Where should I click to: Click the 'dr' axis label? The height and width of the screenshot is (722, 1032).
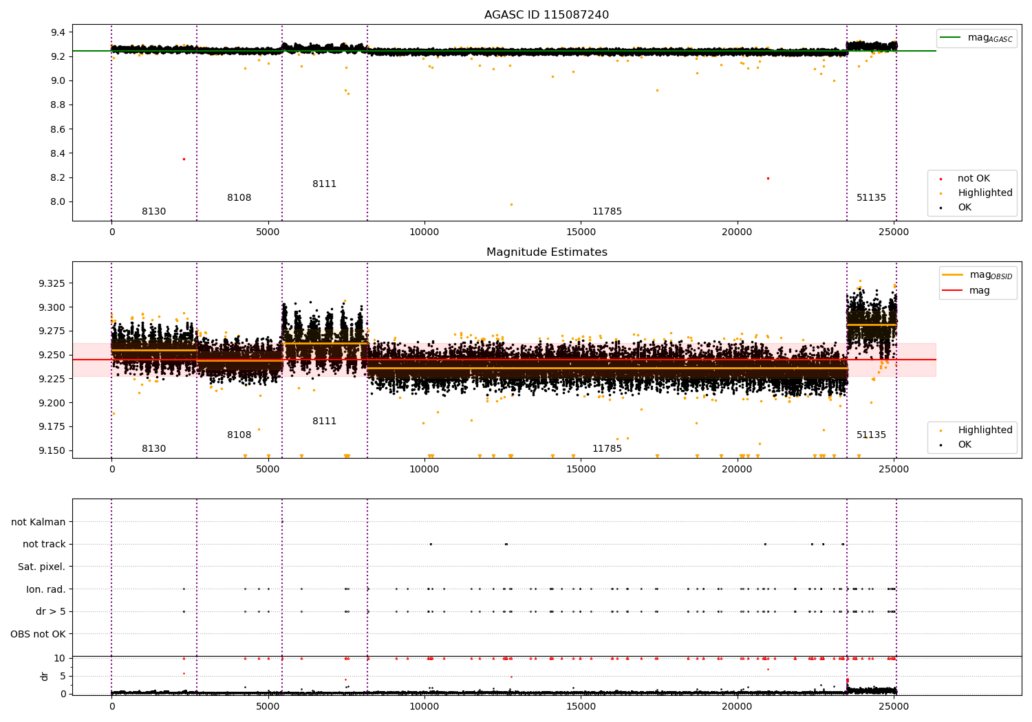pos(45,676)
